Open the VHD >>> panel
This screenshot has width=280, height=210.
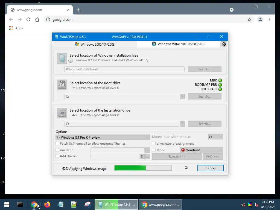213,157
